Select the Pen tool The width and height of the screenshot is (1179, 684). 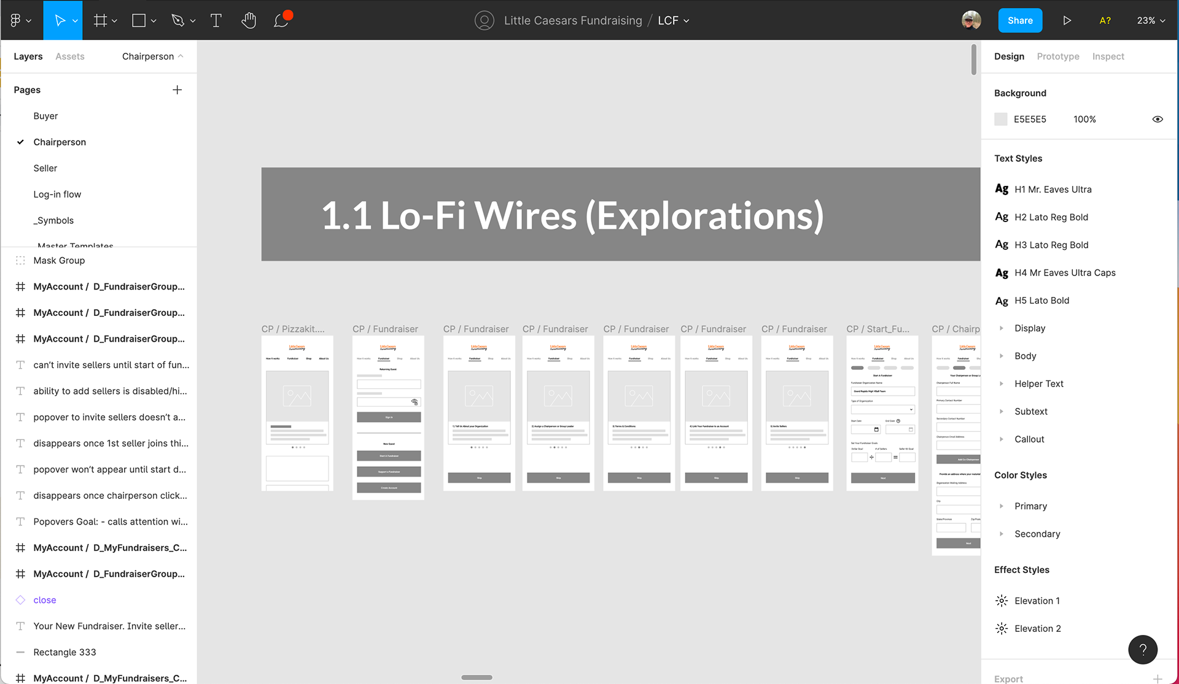(x=178, y=20)
